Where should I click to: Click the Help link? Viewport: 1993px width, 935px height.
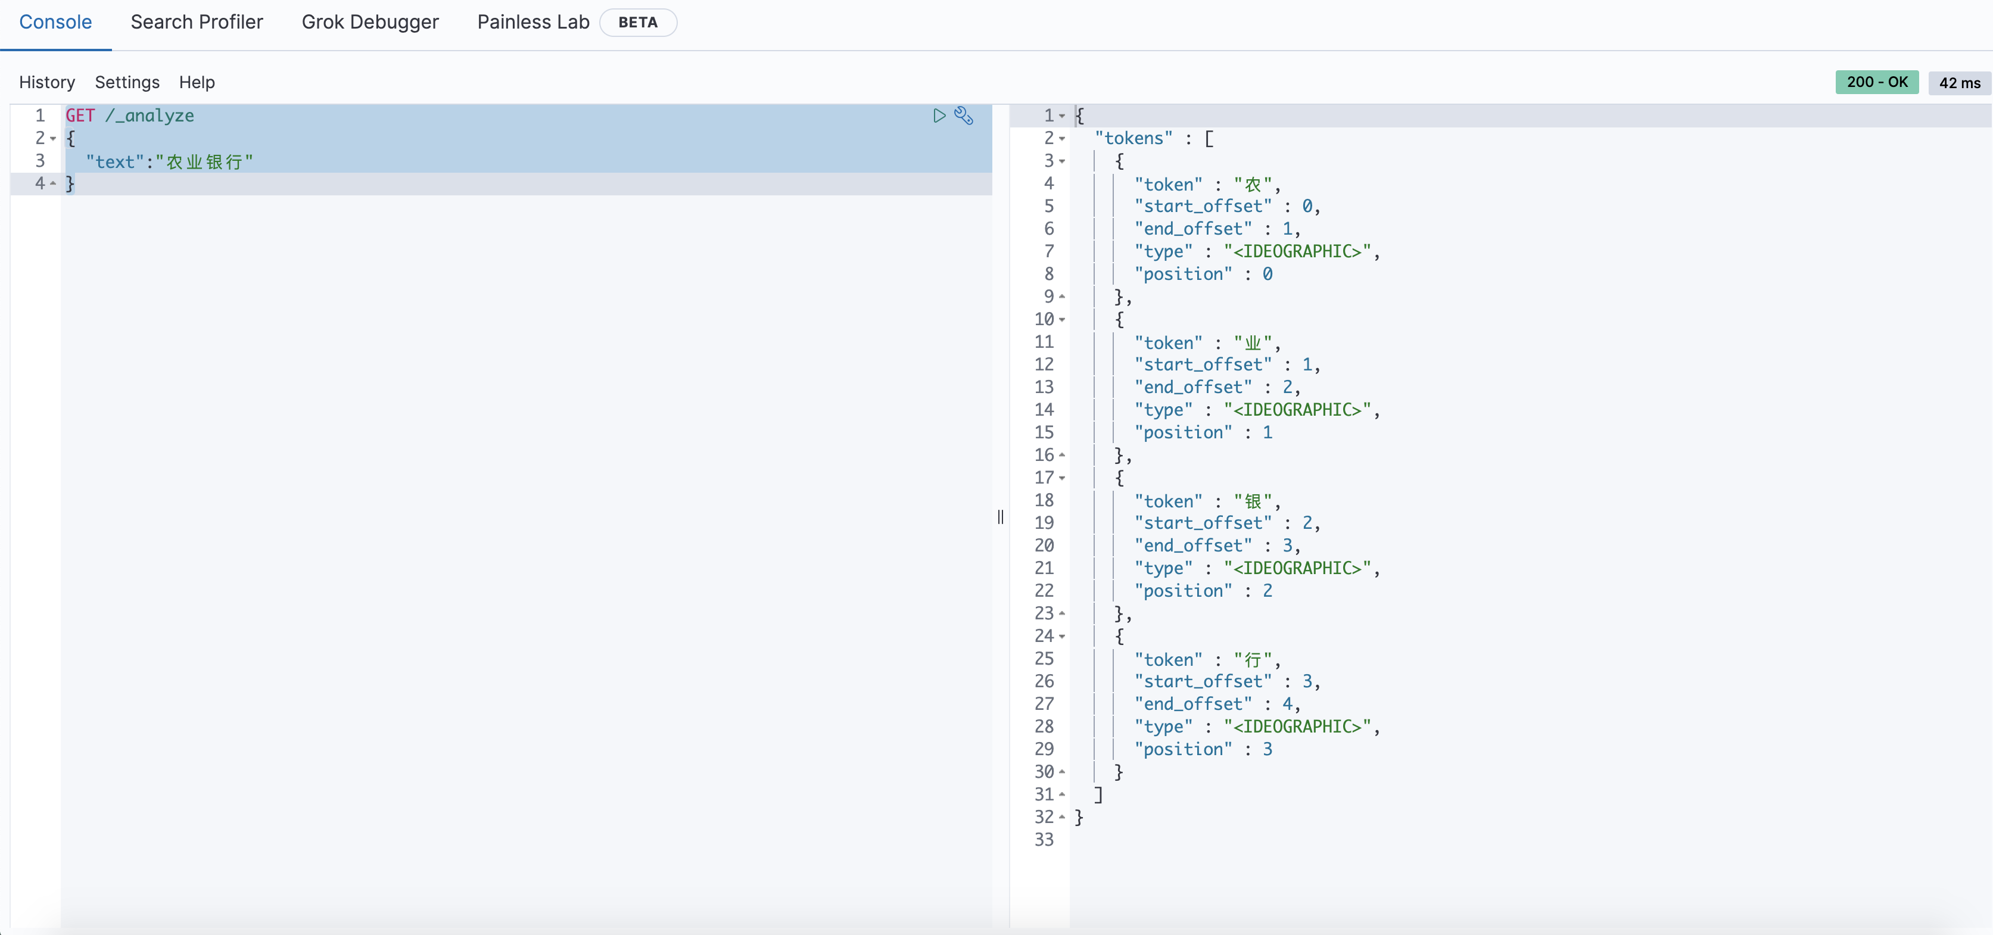tap(197, 82)
